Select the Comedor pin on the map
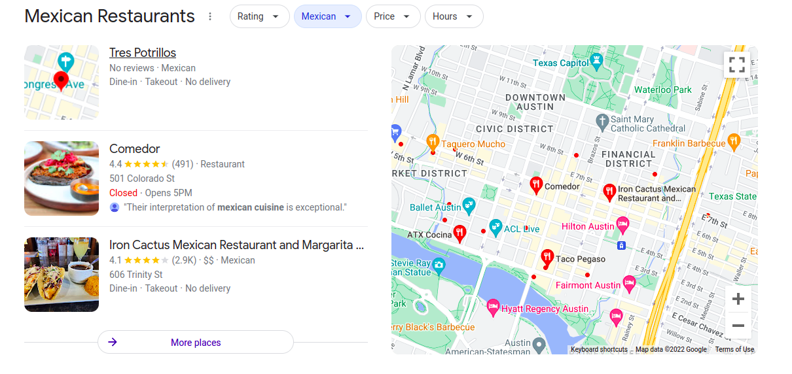 [536, 185]
